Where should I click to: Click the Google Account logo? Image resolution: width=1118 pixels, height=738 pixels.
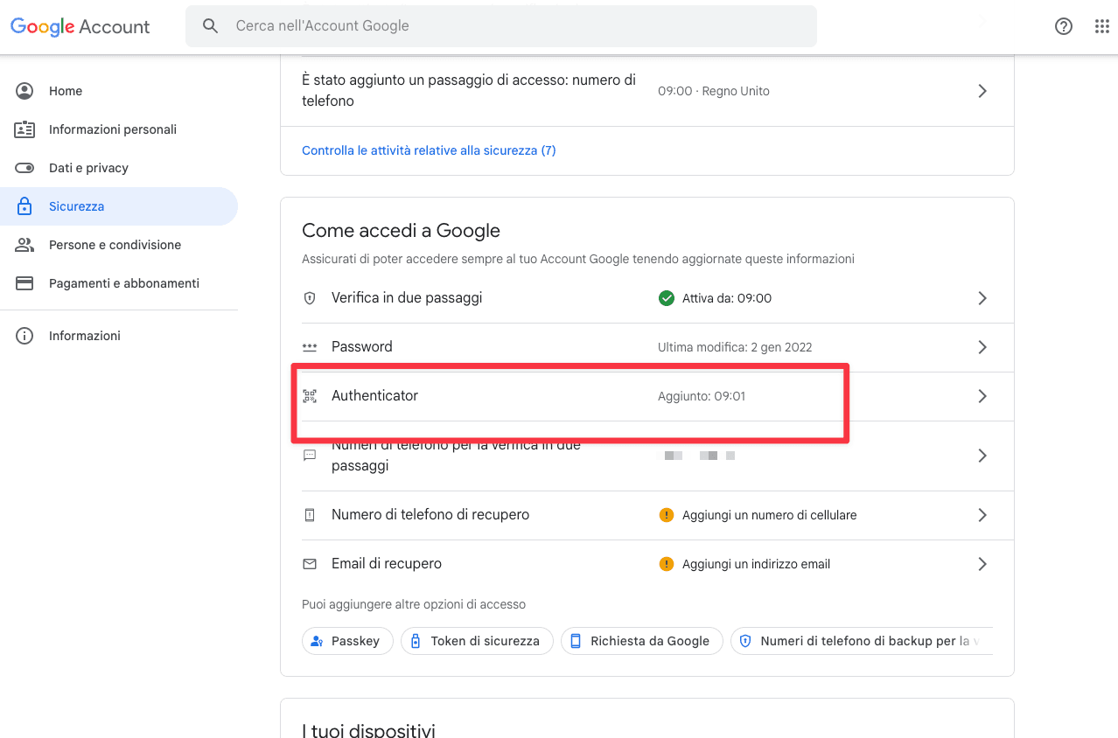[x=80, y=26]
